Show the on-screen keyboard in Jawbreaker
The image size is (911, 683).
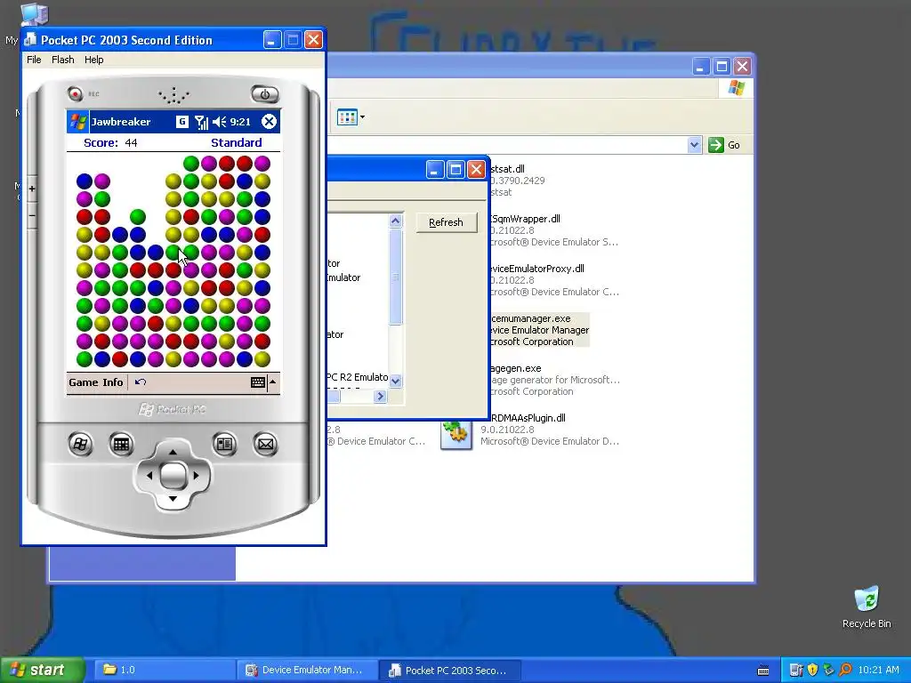(x=258, y=382)
